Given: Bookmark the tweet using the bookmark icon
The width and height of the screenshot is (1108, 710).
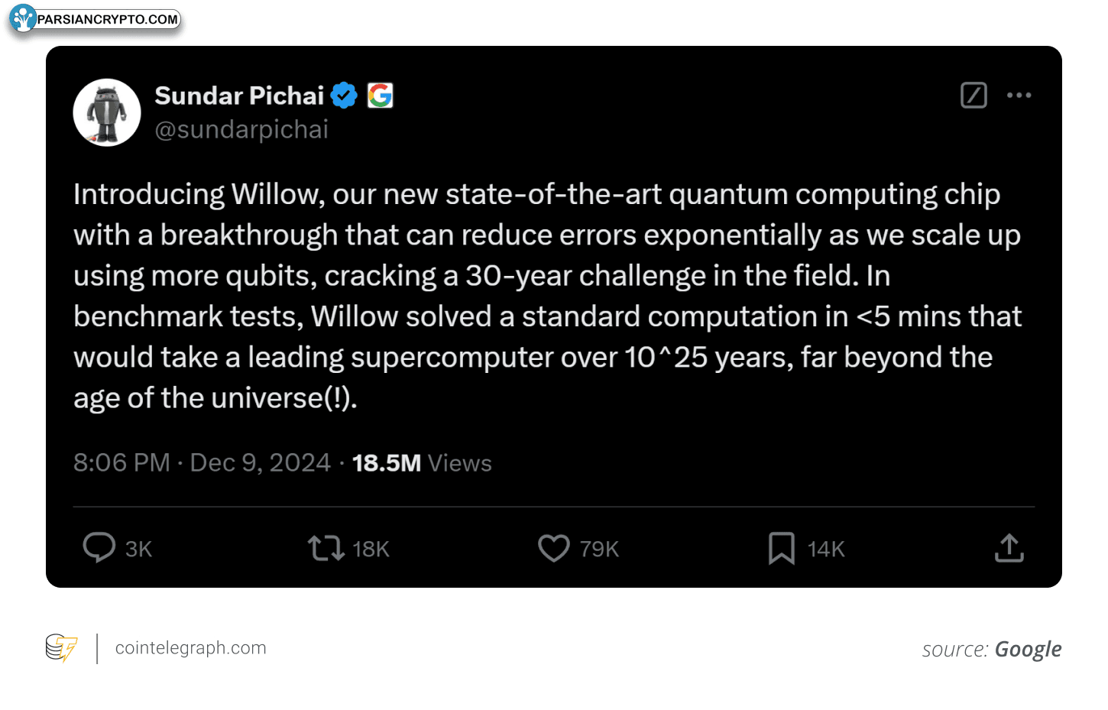Looking at the screenshot, I should coord(782,548).
